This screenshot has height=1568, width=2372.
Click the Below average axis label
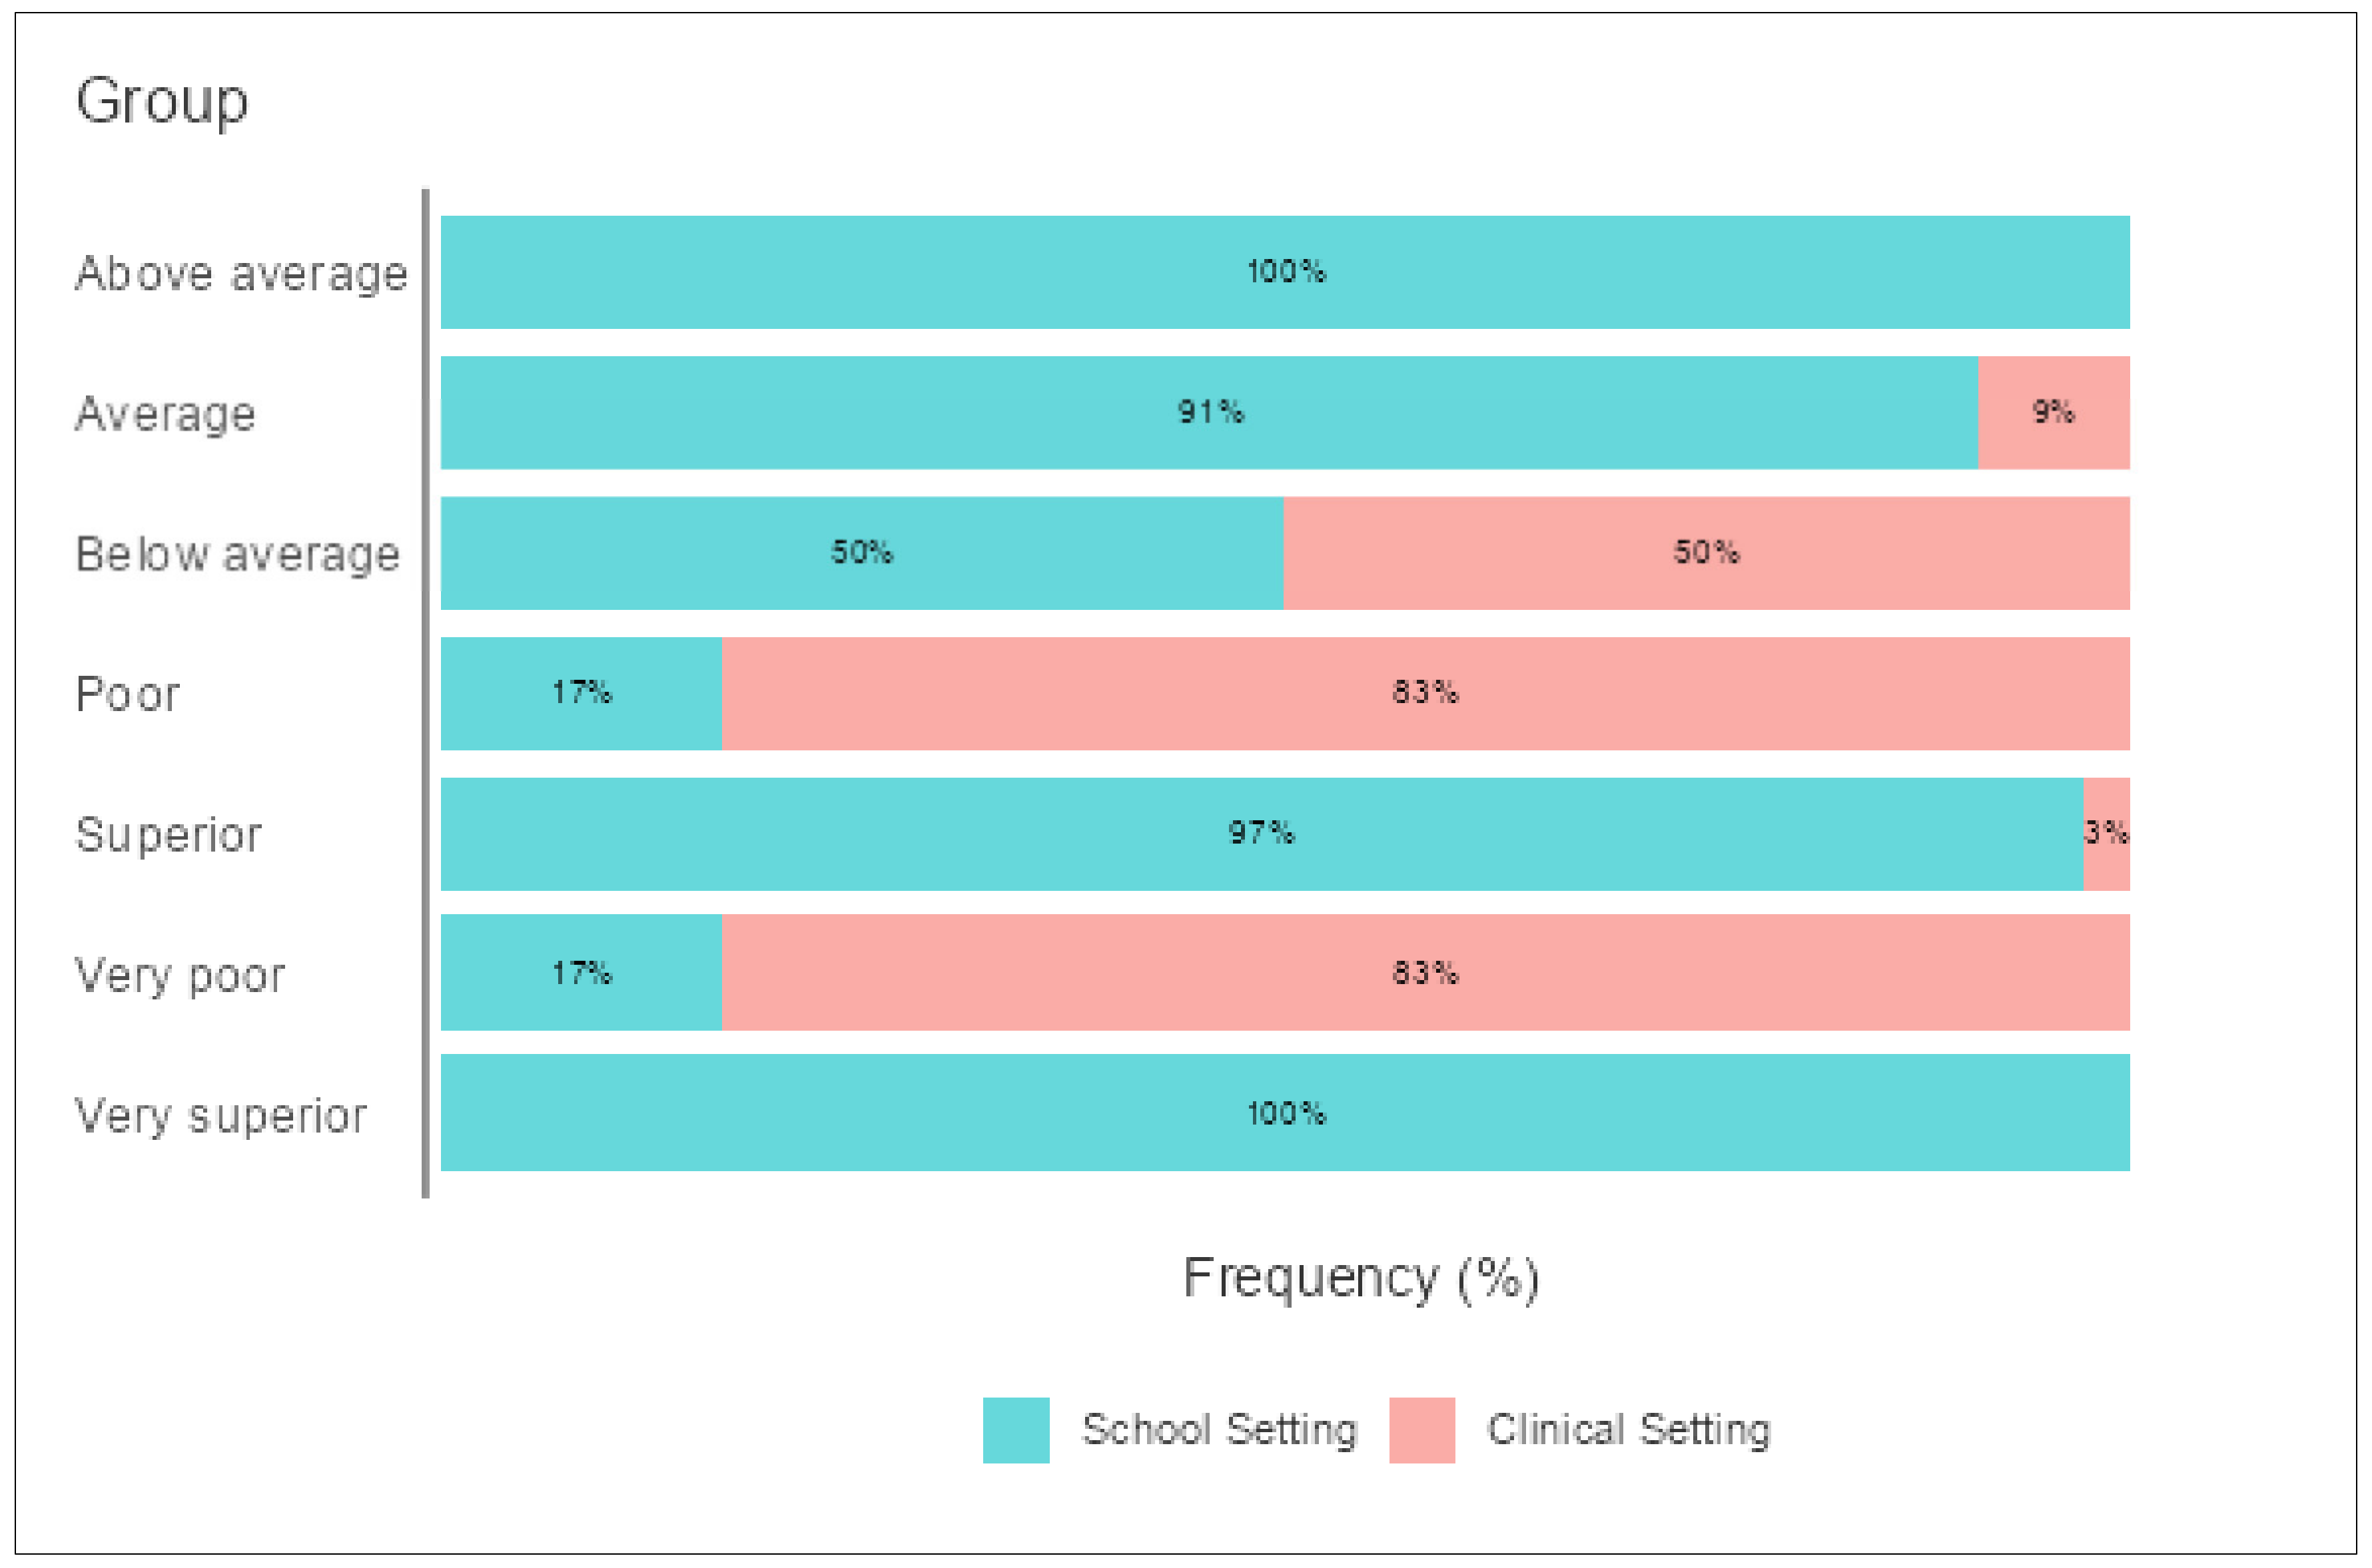238,554
